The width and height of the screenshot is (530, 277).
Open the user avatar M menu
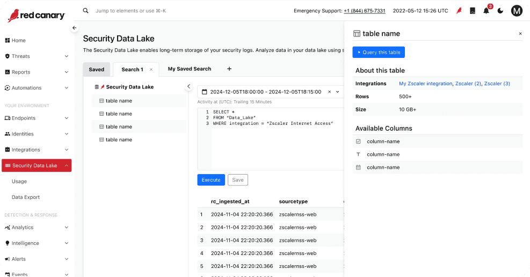517,11
